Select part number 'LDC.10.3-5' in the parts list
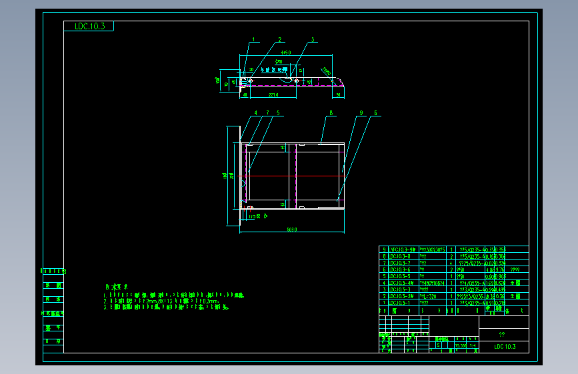The image size is (578, 374). point(399,276)
